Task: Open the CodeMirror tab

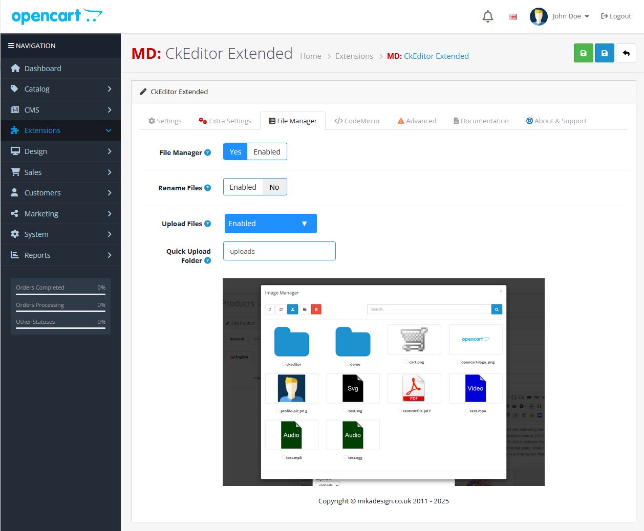Action: 357,121
